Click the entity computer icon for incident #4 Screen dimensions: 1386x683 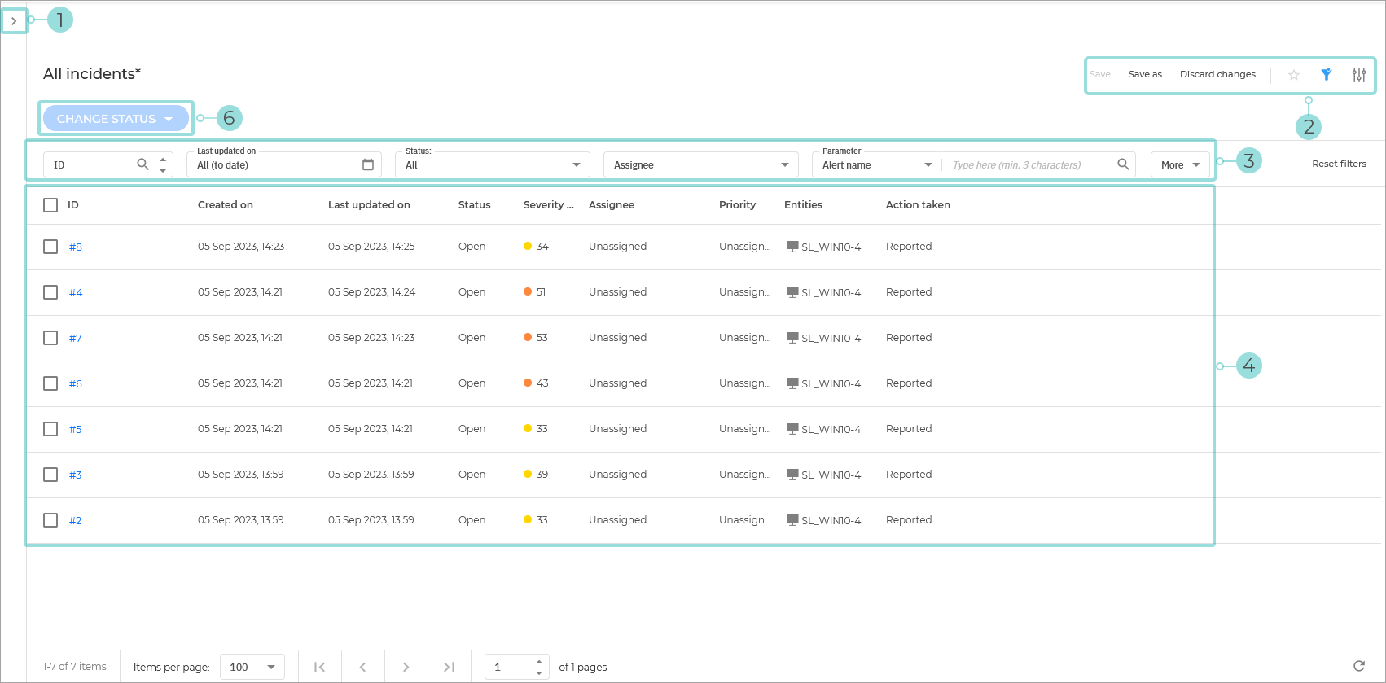coord(792,292)
